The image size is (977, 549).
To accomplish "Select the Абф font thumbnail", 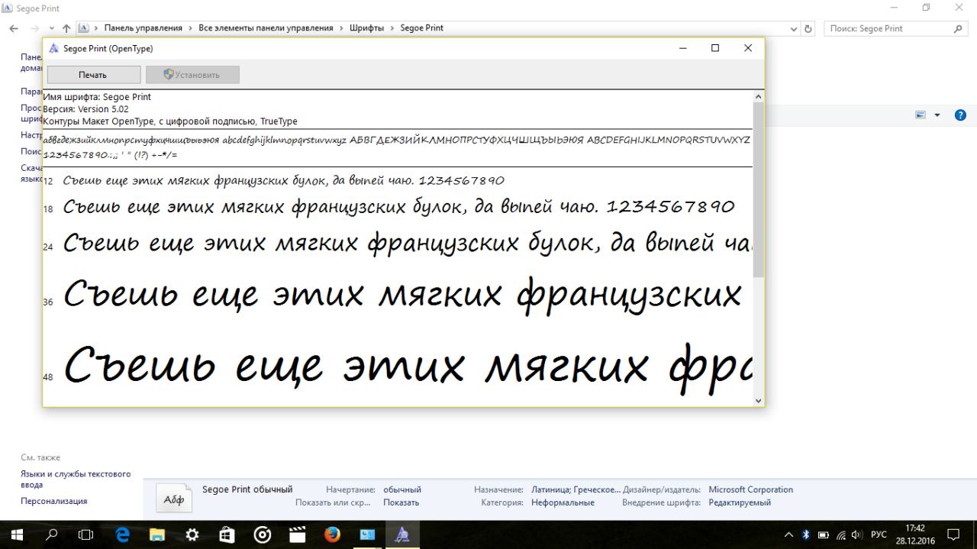I will coord(173,499).
